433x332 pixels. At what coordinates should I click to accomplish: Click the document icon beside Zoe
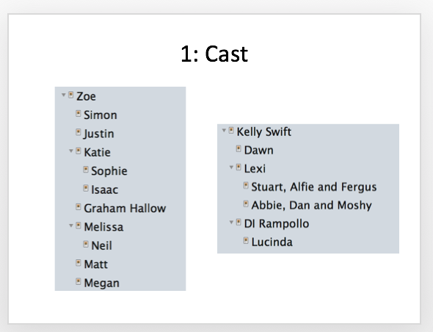[71, 95]
